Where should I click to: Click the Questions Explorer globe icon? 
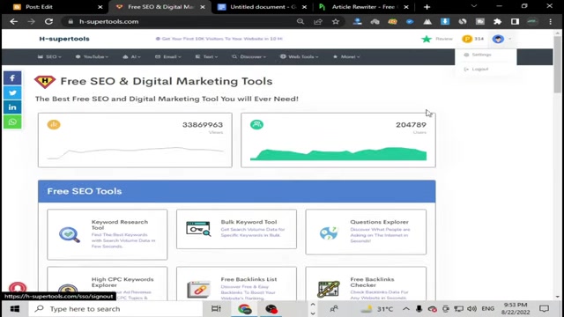pyautogui.click(x=329, y=232)
